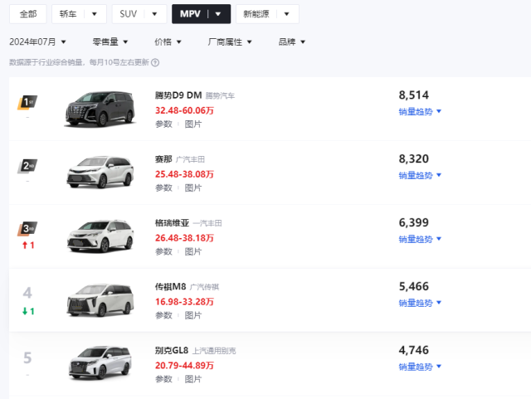The width and height of the screenshot is (531, 399).
Task: Open the 品牌 filter dropdown
Action: 292,41
